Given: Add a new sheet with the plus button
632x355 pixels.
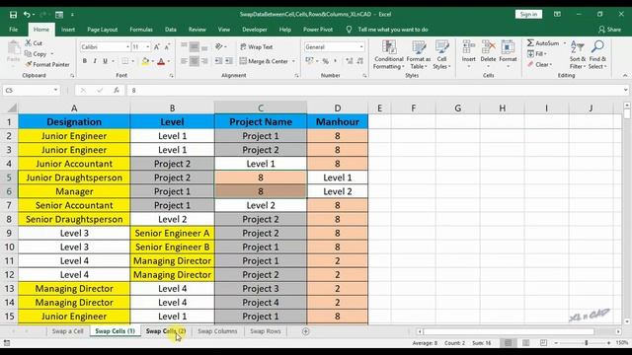Looking at the screenshot, I should (305, 331).
